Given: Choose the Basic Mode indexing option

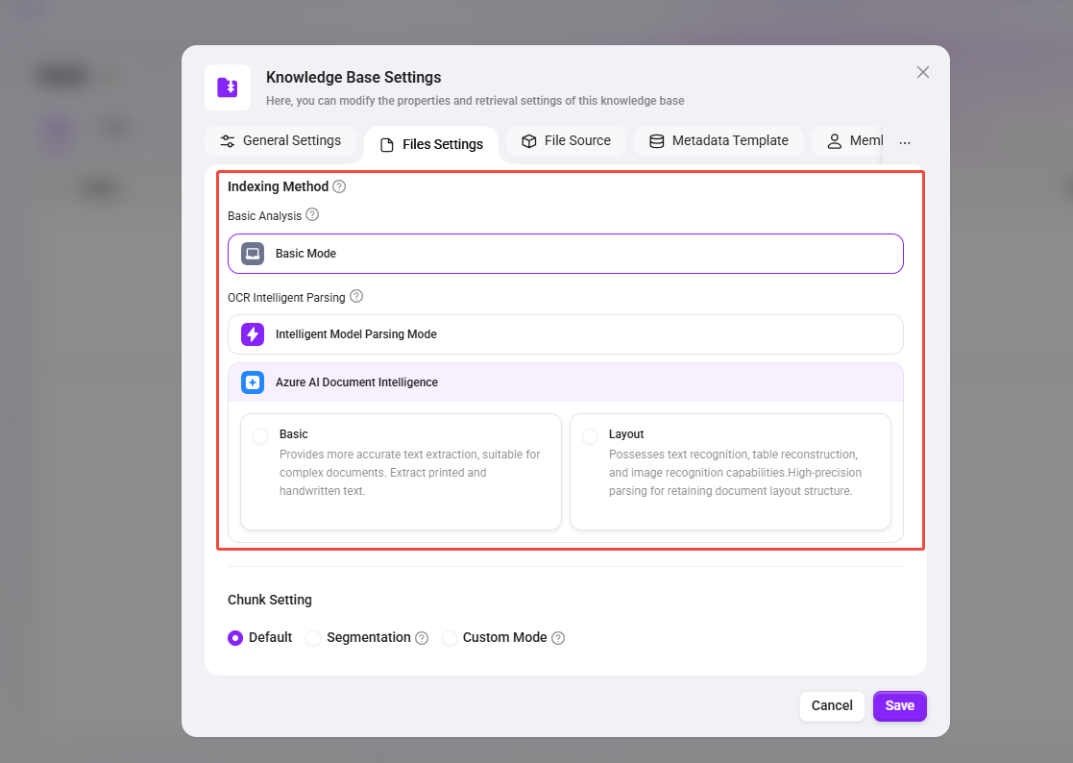Looking at the screenshot, I should [x=565, y=254].
